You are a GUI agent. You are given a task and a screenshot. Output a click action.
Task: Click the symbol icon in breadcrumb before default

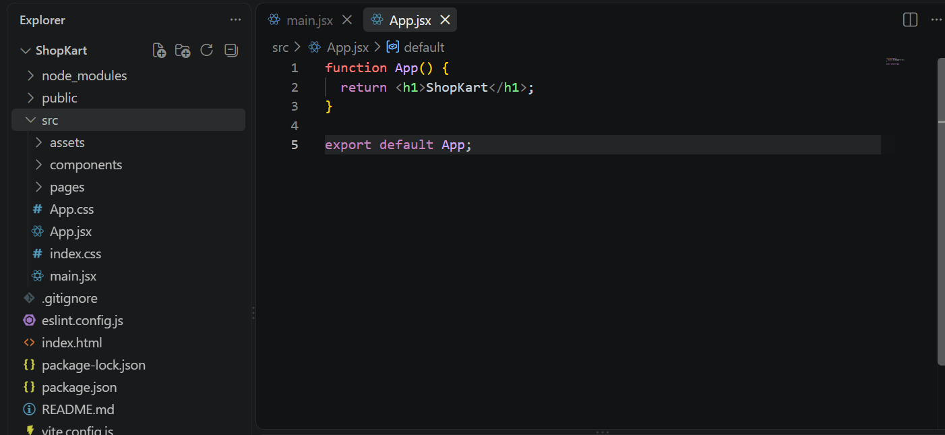pos(392,47)
